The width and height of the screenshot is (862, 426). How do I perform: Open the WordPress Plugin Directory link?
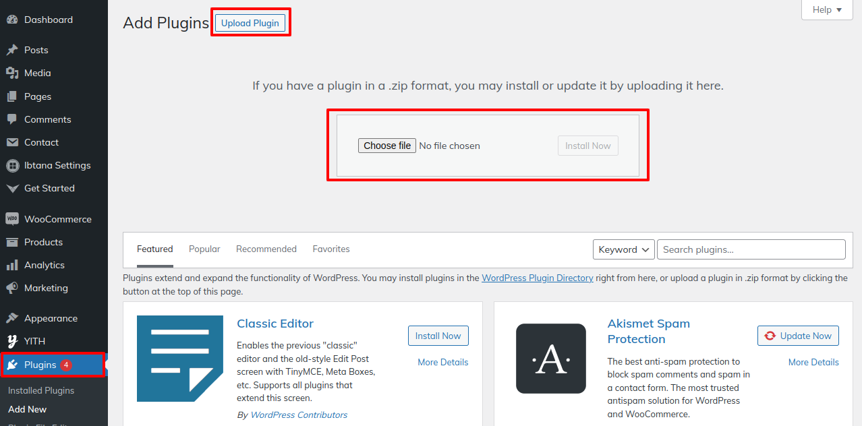538,278
